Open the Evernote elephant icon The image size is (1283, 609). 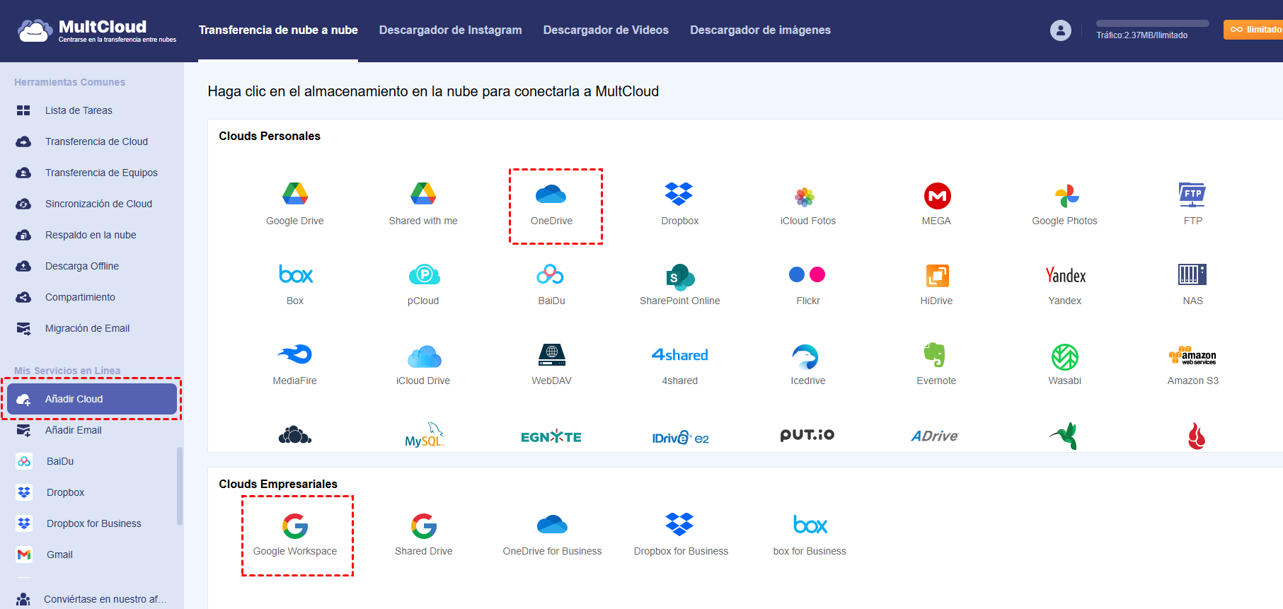(935, 355)
